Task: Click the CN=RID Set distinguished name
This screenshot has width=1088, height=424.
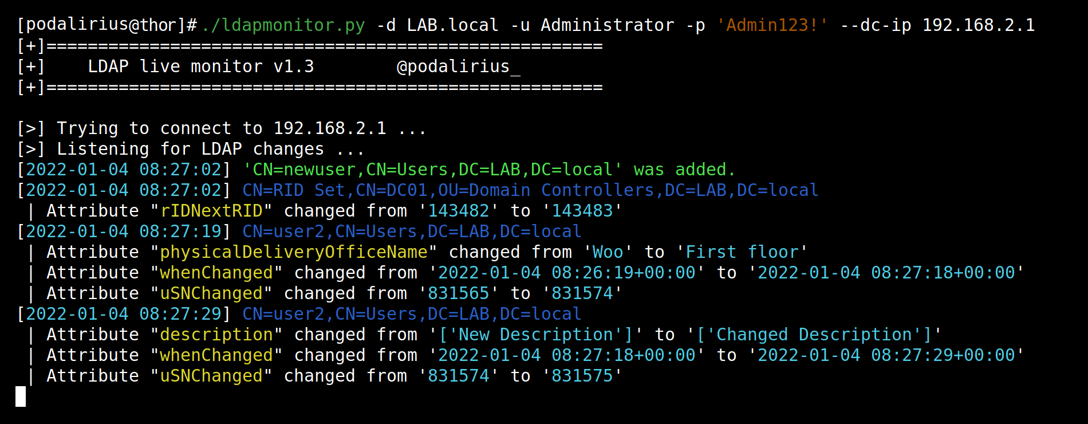Action: pyautogui.click(x=530, y=190)
